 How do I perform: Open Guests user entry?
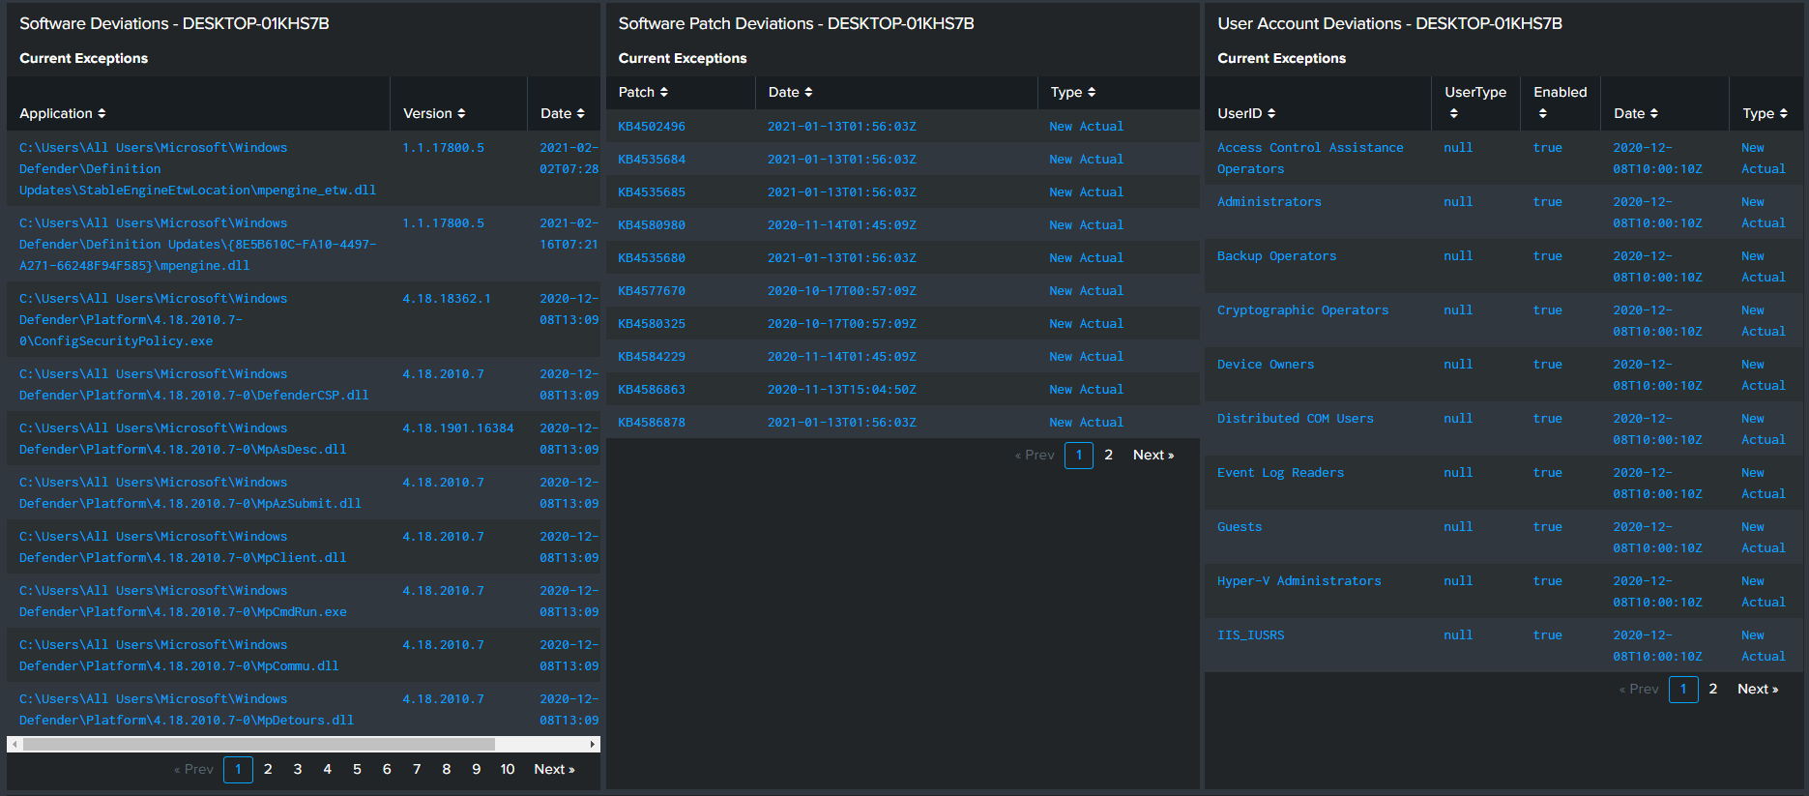[x=1503, y=537]
